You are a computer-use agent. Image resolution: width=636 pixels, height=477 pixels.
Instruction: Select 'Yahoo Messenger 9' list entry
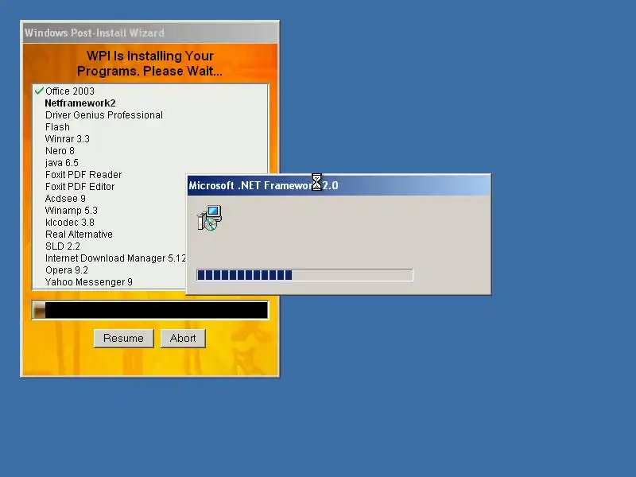89,282
